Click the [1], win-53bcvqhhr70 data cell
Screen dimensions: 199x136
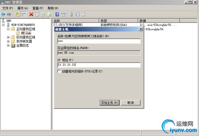point(158,25)
